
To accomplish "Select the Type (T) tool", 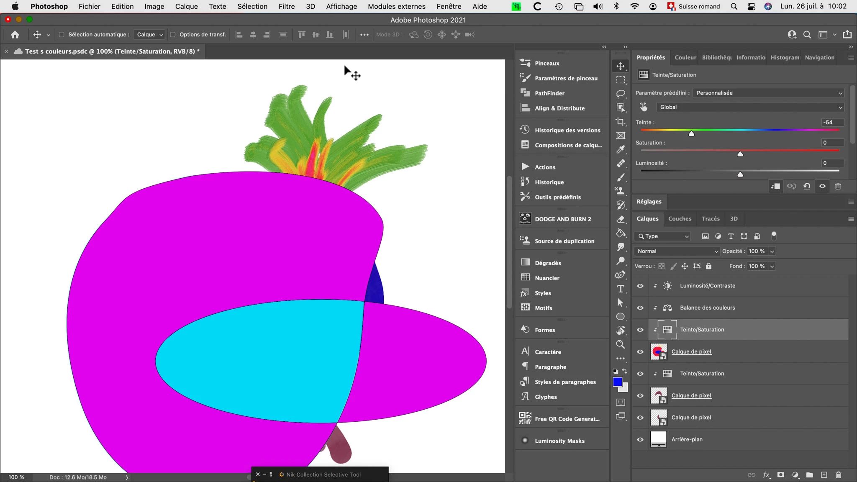I will [x=621, y=289].
